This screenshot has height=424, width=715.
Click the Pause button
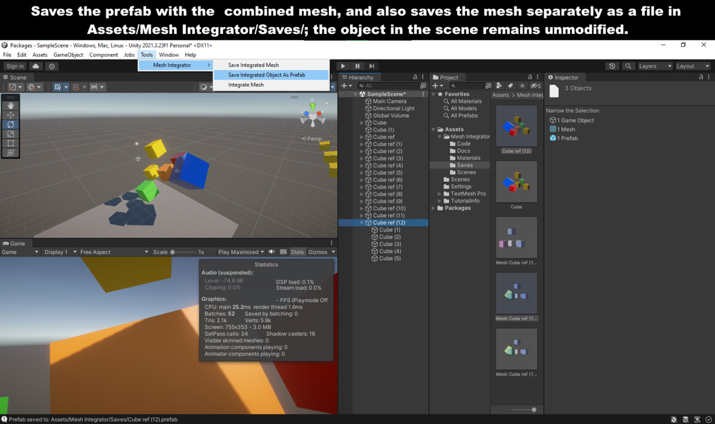tap(357, 66)
